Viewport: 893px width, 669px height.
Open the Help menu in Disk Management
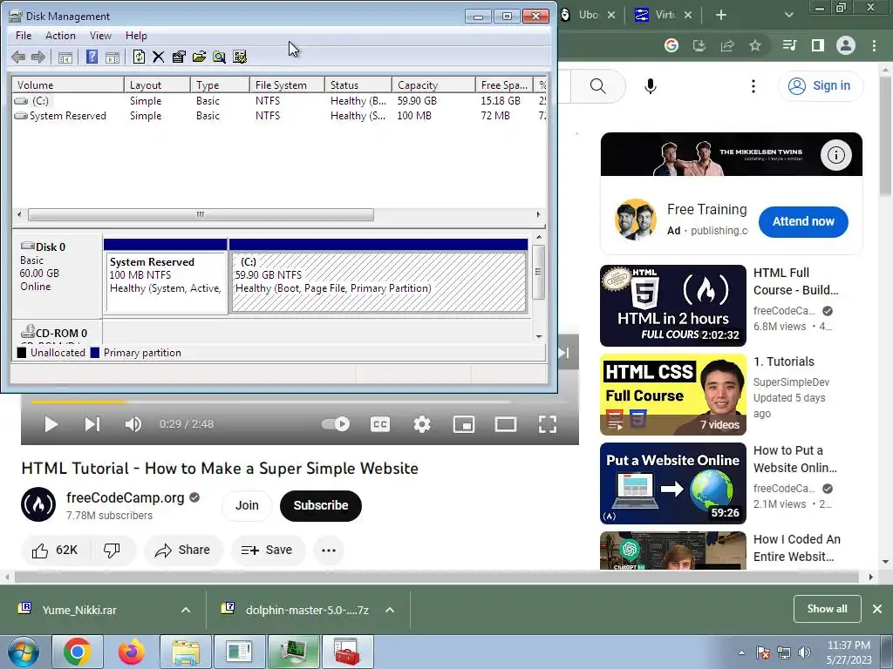coord(136,35)
